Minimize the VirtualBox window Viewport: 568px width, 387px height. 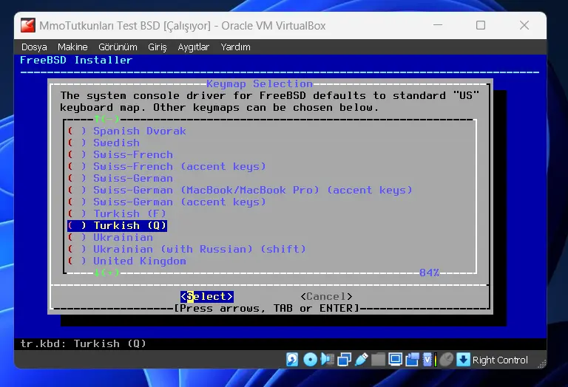tap(438, 25)
